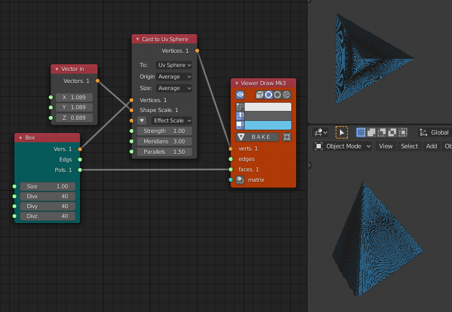The height and width of the screenshot is (312, 452).
Task: Click the Python script icon in Viewer Draw
Action: 286,94
